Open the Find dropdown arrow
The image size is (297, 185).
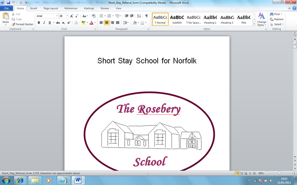pos(281,14)
